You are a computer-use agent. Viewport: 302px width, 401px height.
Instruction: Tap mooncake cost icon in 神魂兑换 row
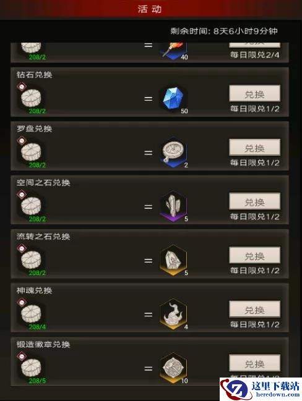pos(31,313)
